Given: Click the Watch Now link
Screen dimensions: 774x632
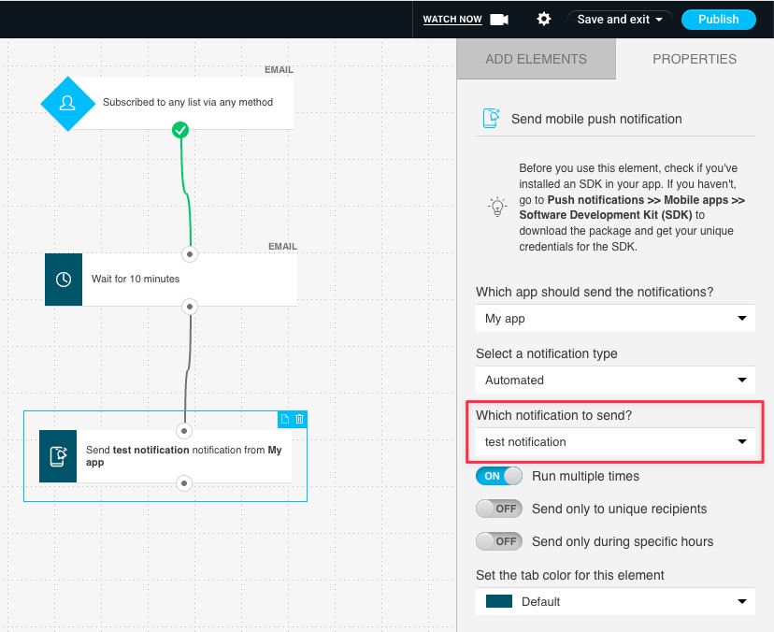Looking at the screenshot, I should point(452,20).
